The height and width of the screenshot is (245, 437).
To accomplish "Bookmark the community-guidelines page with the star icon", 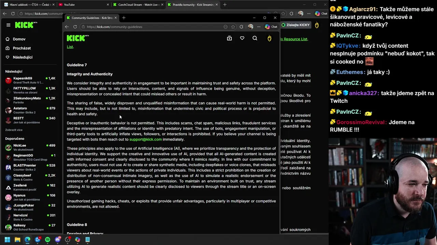I will pyautogui.click(x=233, y=27).
